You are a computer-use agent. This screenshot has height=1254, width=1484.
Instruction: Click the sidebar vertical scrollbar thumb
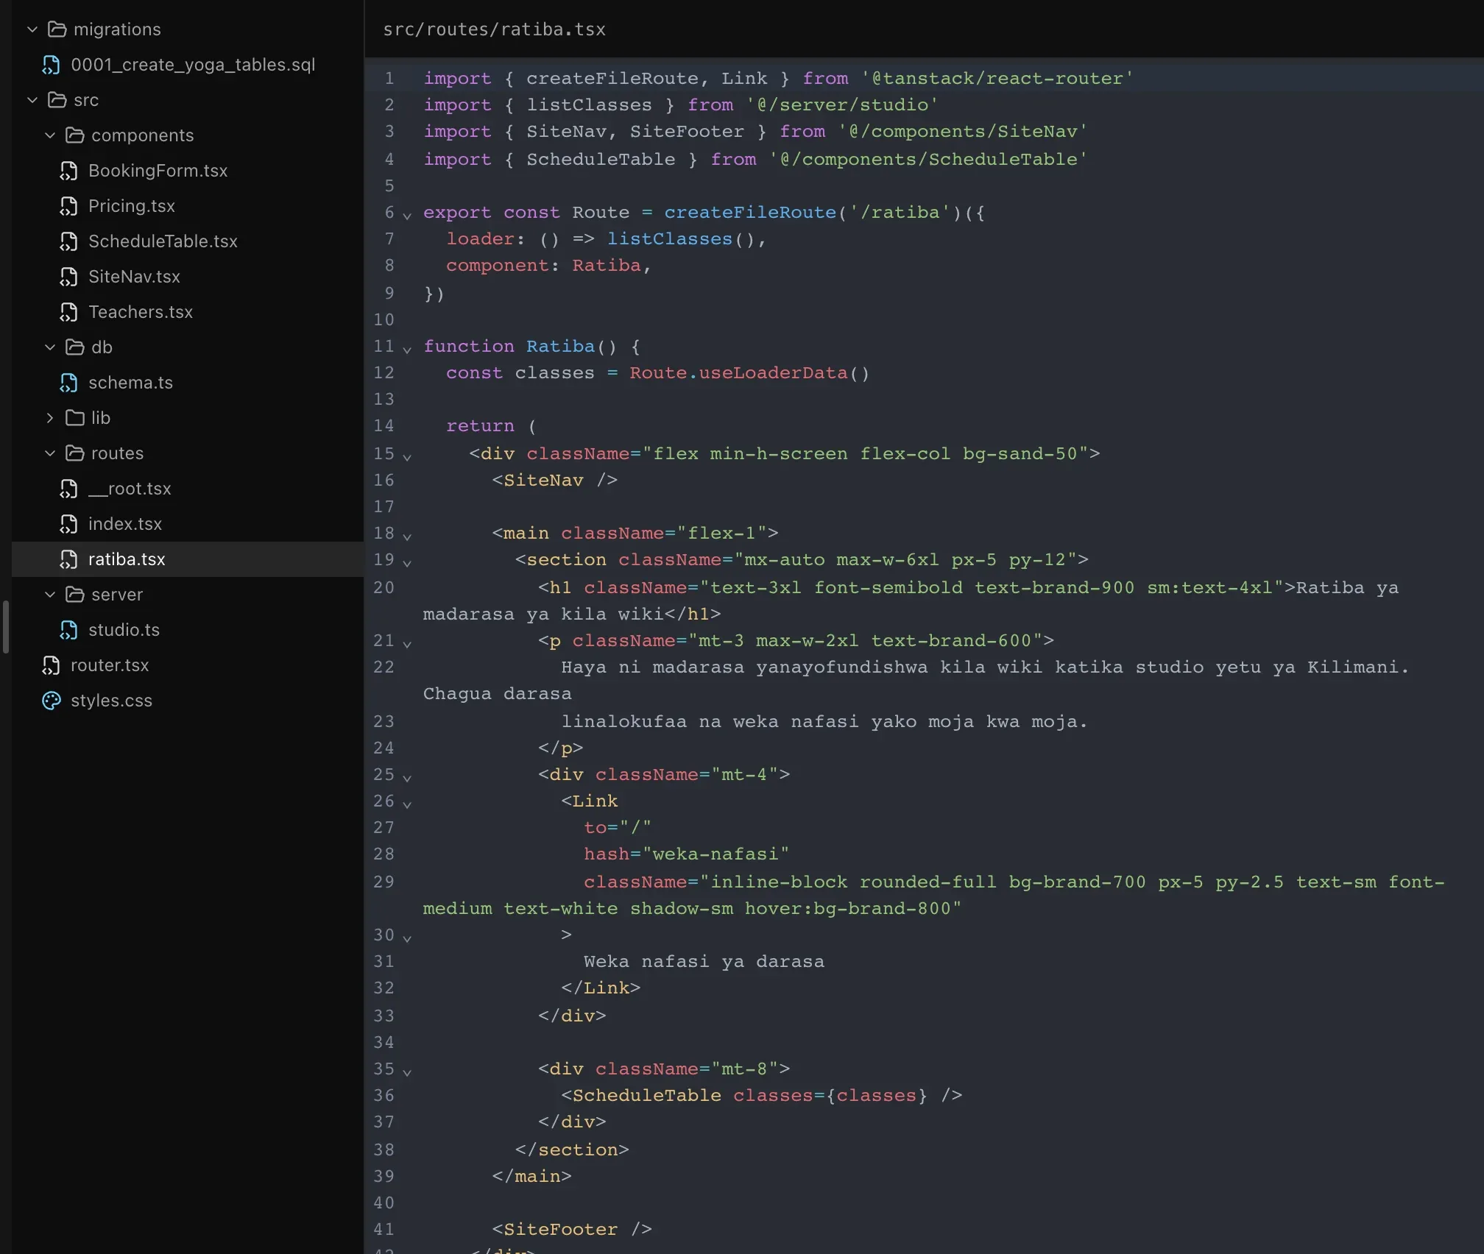click(6, 627)
